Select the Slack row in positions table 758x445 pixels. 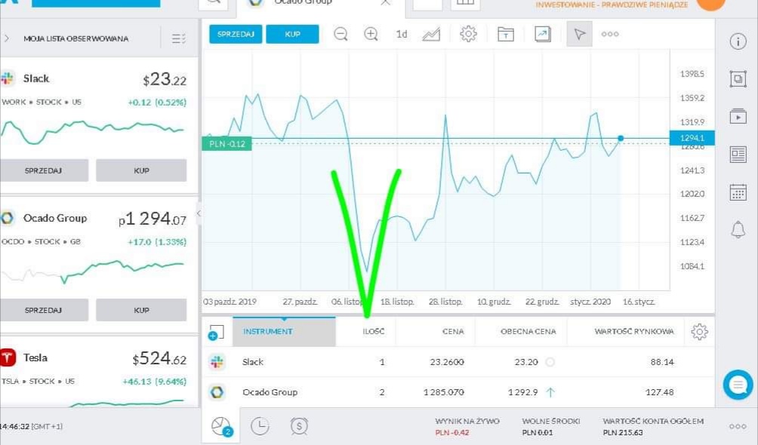[458, 362]
